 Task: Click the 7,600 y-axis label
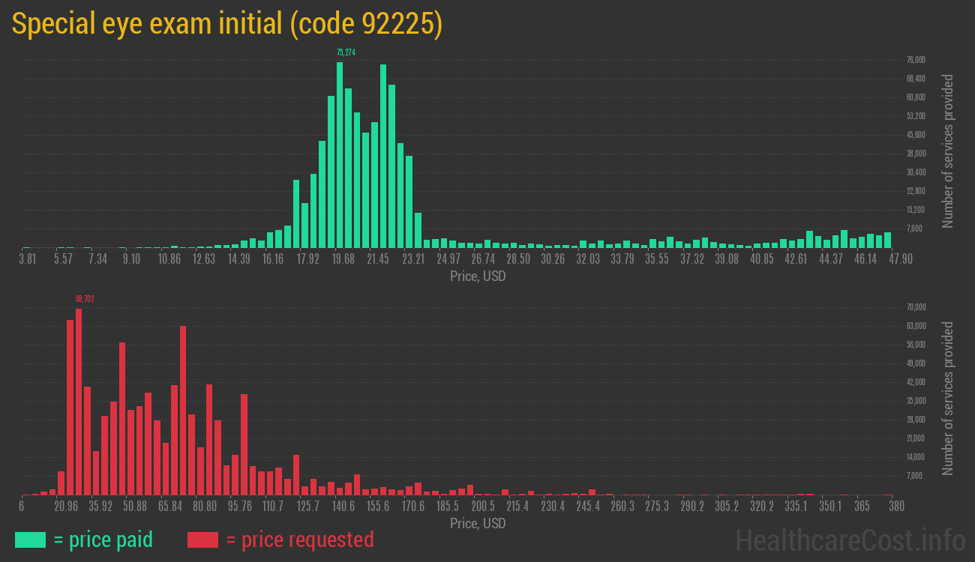pos(914,229)
